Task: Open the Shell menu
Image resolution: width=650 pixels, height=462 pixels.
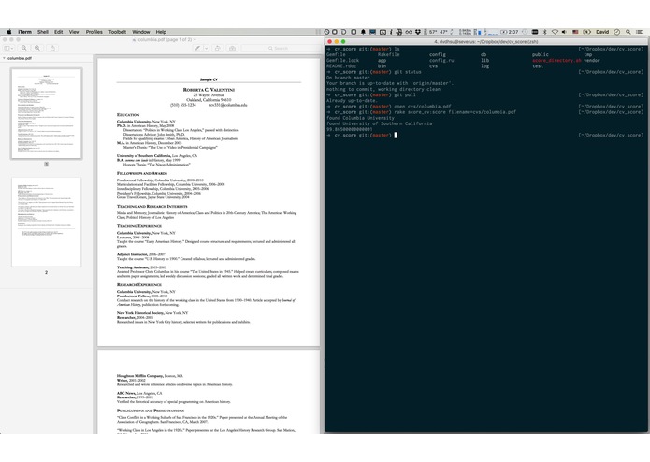Action: coord(43,32)
